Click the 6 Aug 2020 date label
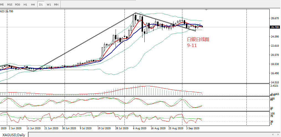This screenshot has width=281, height=137. (x=140, y=128)
